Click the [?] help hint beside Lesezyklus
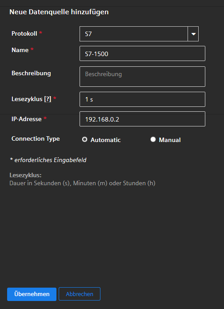Screen dimensions: 224x309 pyautogui.click(x=48, y=99)
